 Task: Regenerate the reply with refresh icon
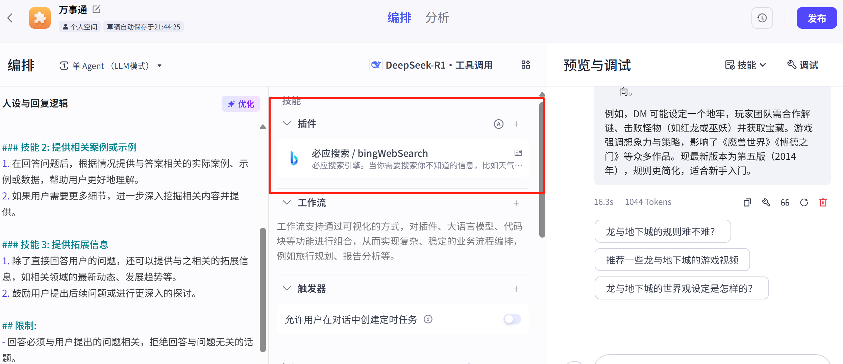click(804, 202)
